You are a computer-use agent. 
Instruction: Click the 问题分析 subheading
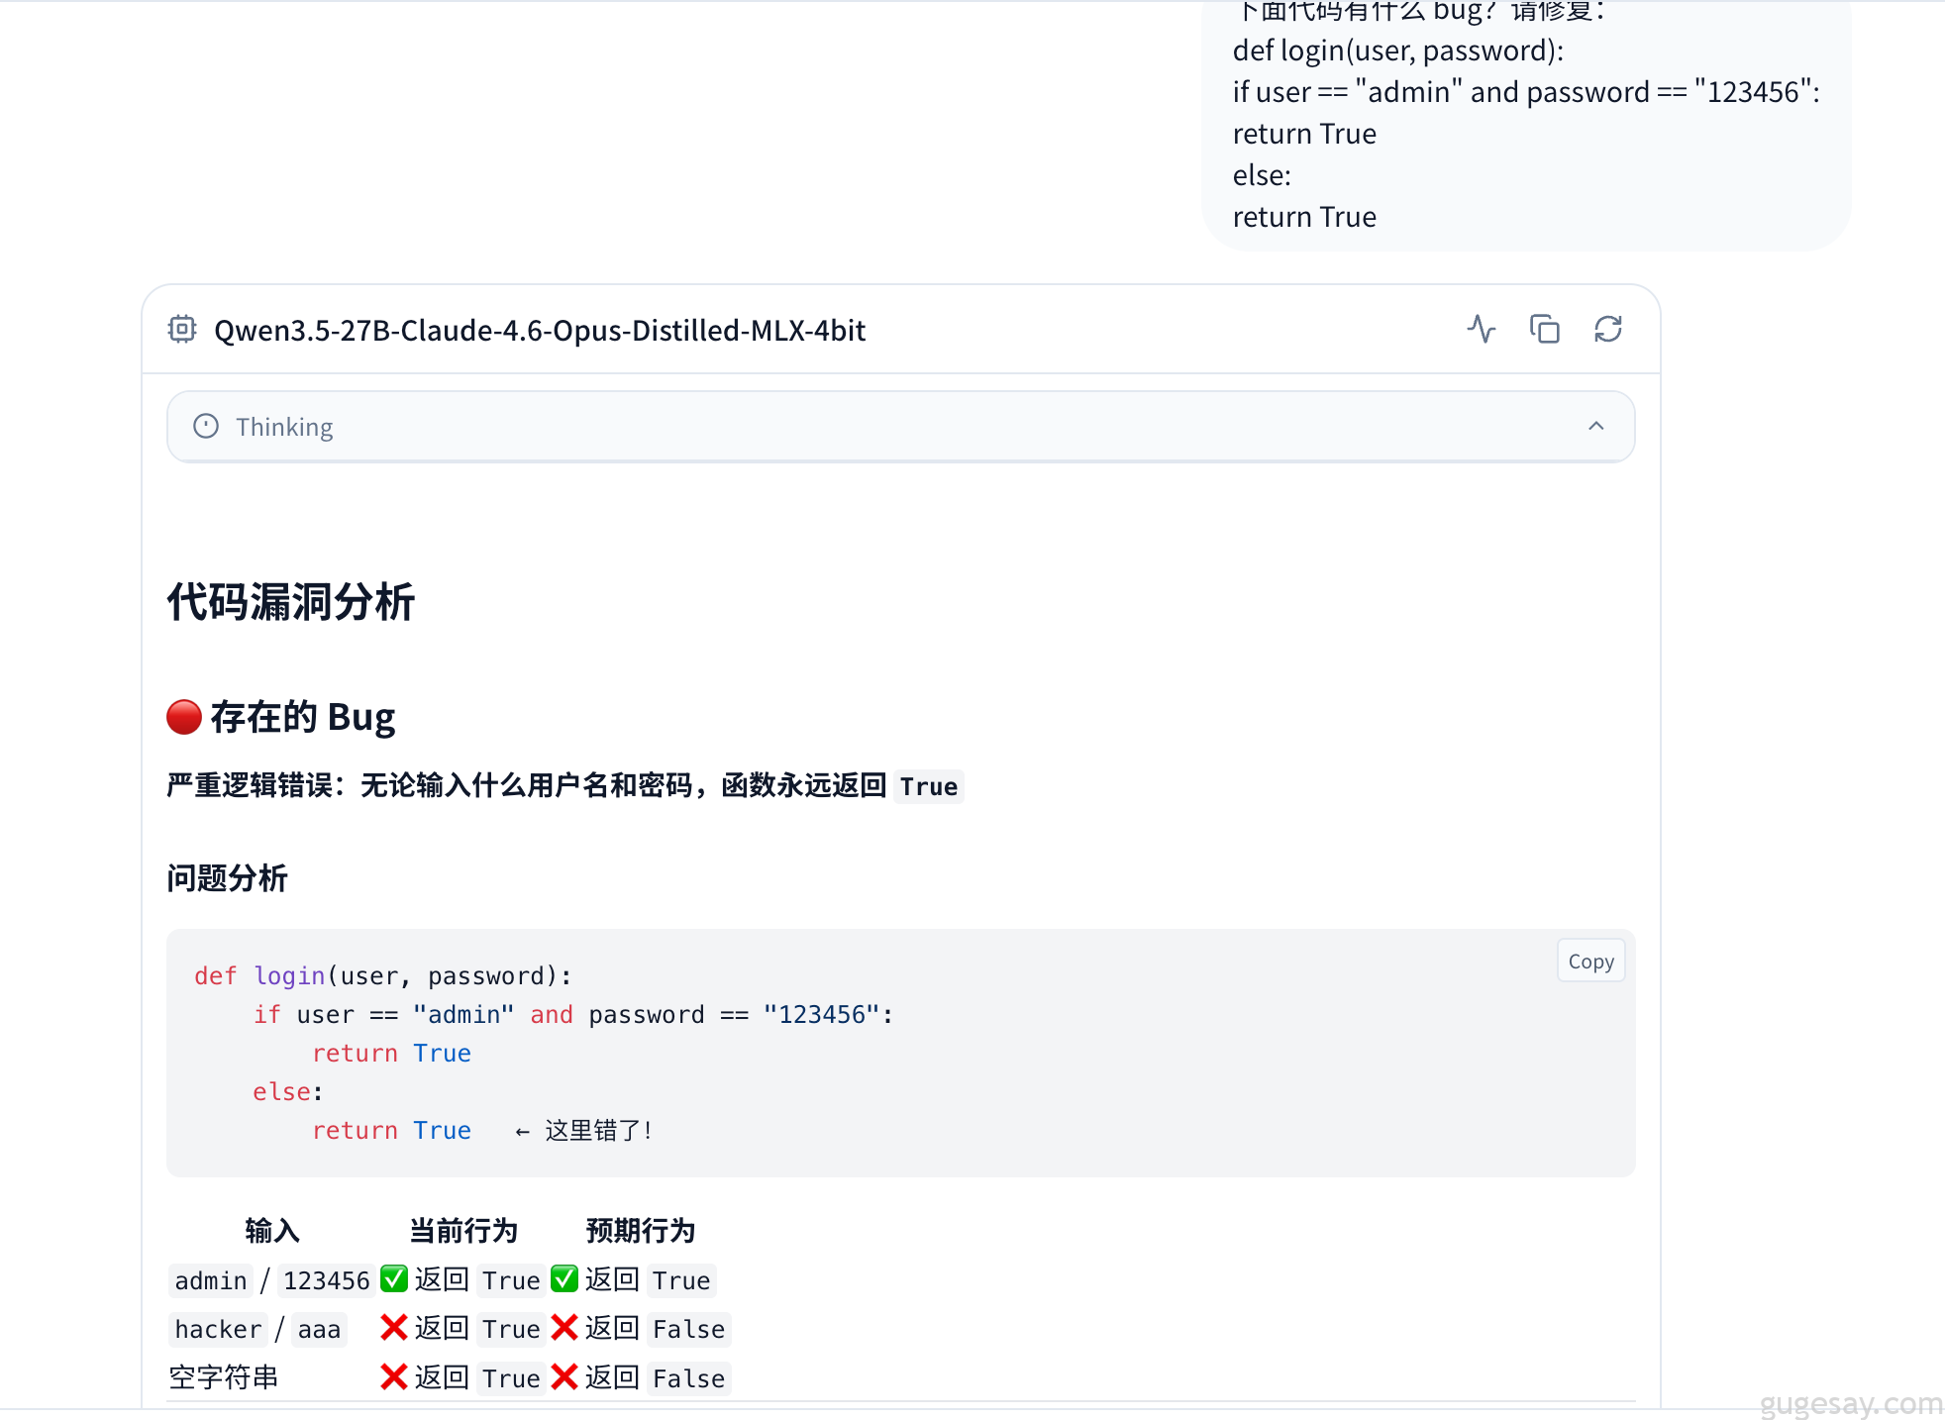(227, 878)
